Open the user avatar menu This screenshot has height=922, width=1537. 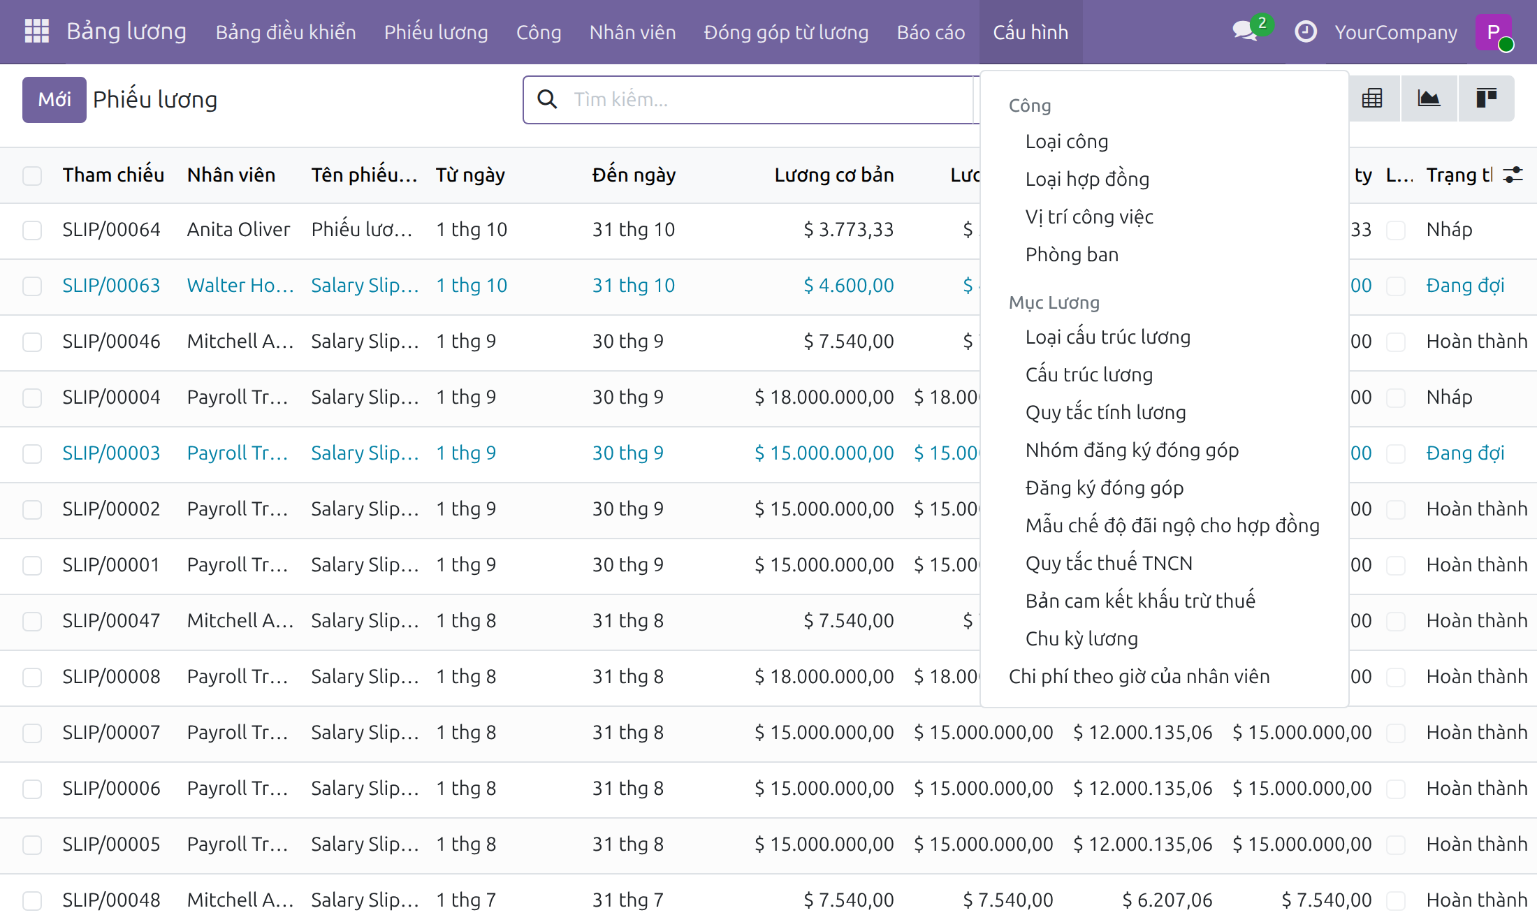(1494, 31)
